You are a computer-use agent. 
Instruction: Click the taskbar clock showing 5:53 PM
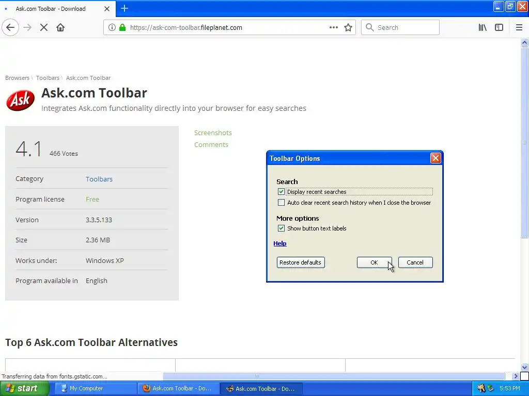(x=510, y=388)
